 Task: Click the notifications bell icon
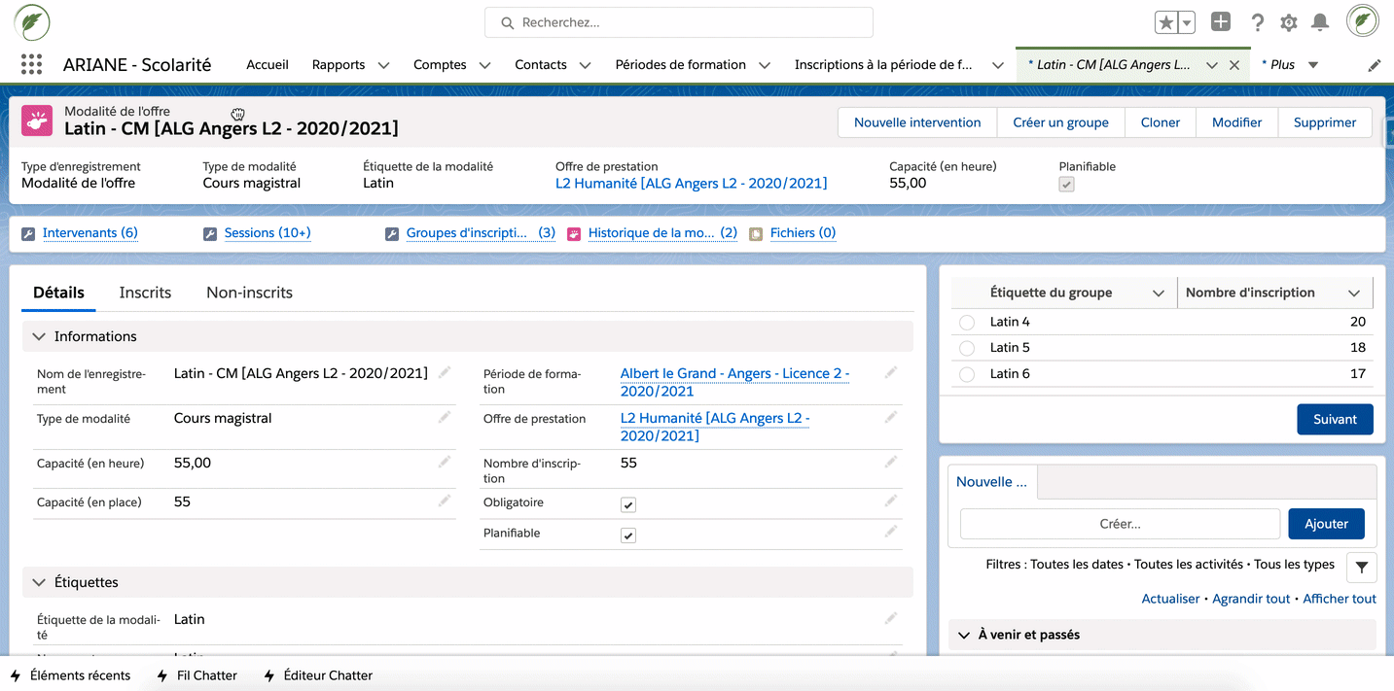[x=1320, y=22]
